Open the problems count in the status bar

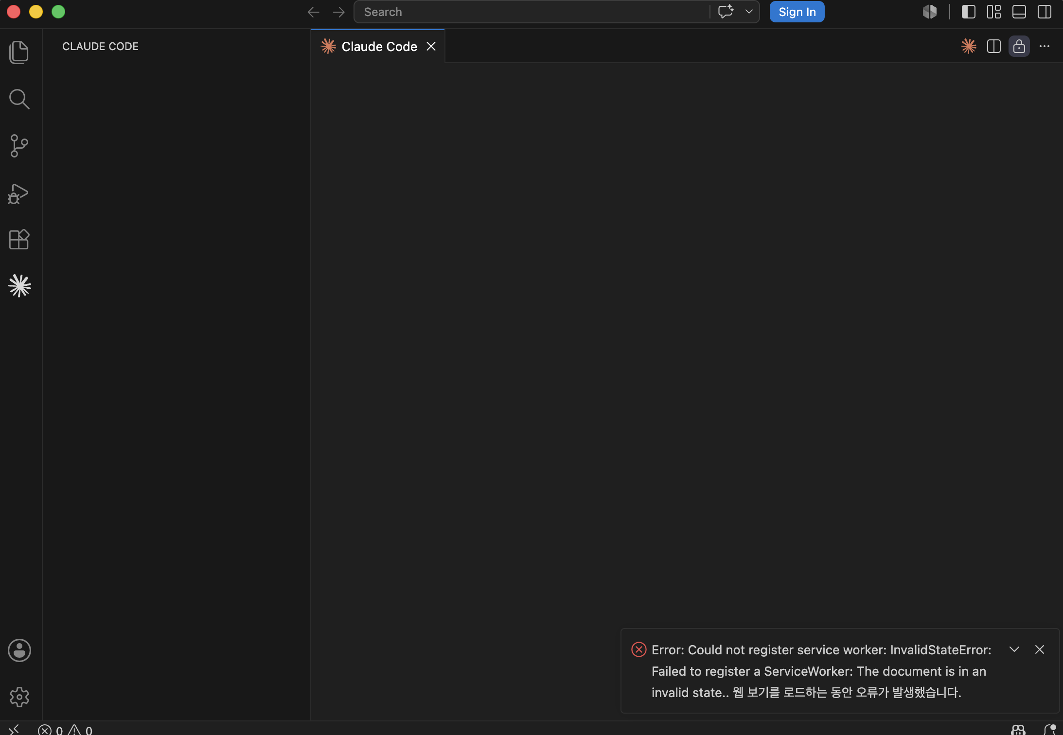(65, 730)
